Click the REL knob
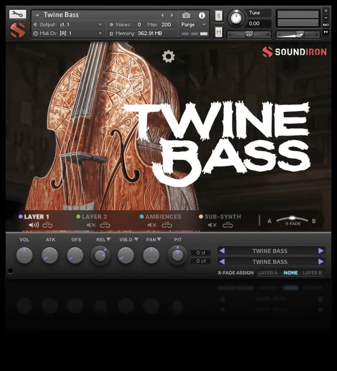 100,256
